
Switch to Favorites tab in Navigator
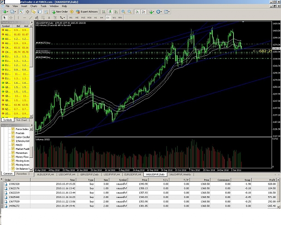pyautogui.click(x=22, y=174)
